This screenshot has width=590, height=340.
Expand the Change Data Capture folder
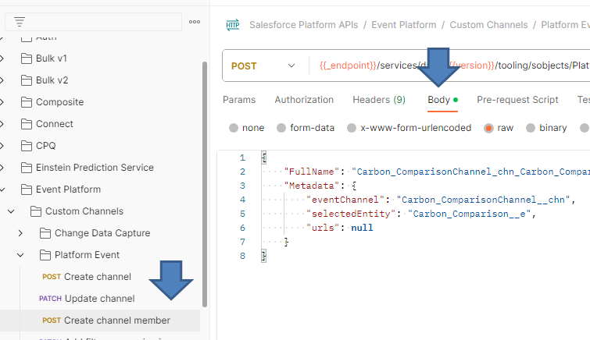pyautogui.click(x=20, y=233)
